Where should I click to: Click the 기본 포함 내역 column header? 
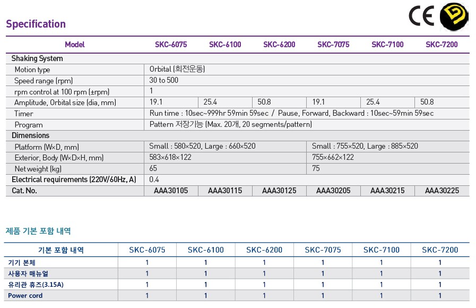[61, 250]
